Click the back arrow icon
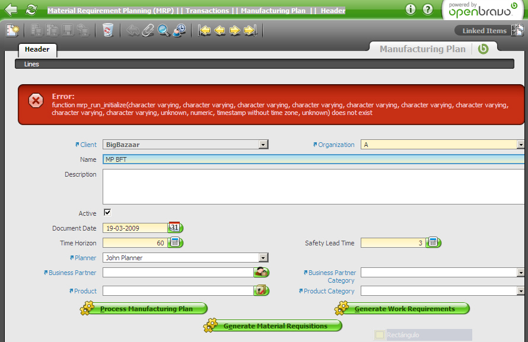 coord(11,9)
